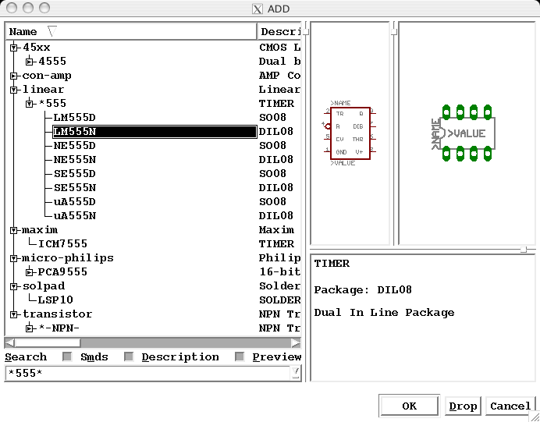Image resolution: width=540 pixels, height=422 pixels.
Task: Select the 4555 tree row
Action: 52,62
